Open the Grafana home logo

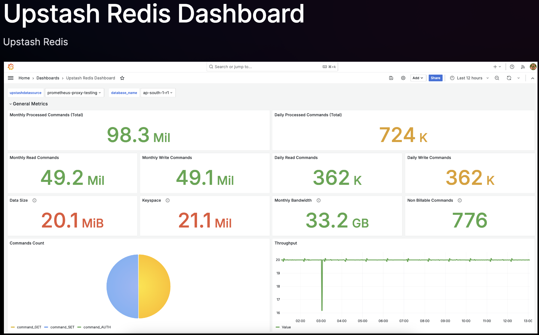pos(11,67)
